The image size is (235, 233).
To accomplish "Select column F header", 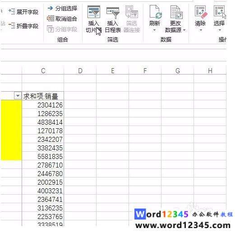I will pyautogui.click(x=145, y=70).
